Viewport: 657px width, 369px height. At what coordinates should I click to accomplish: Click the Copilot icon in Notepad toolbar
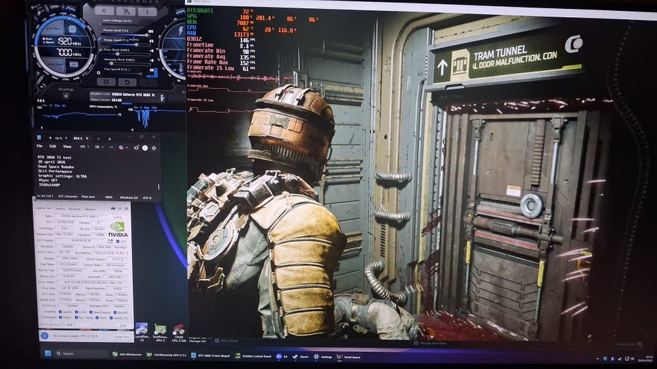pyautogui.click(x=121, y=148)
